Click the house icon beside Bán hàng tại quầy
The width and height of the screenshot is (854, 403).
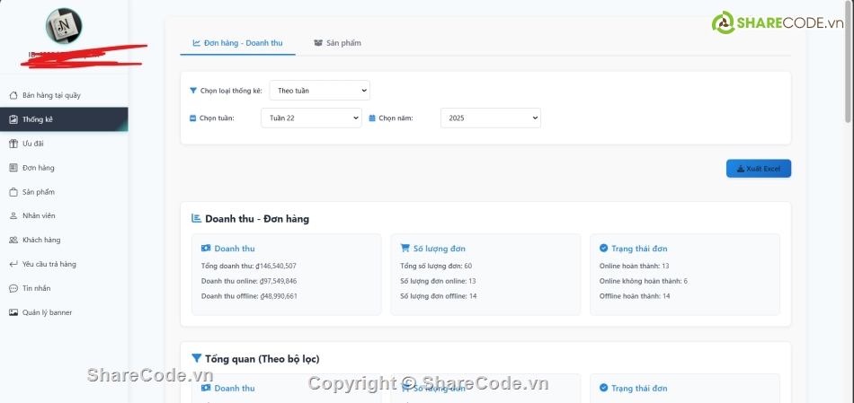(x=13, y=96)
